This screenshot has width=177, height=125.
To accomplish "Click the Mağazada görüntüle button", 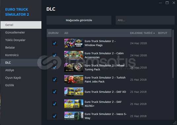I will tap(79, 20).
